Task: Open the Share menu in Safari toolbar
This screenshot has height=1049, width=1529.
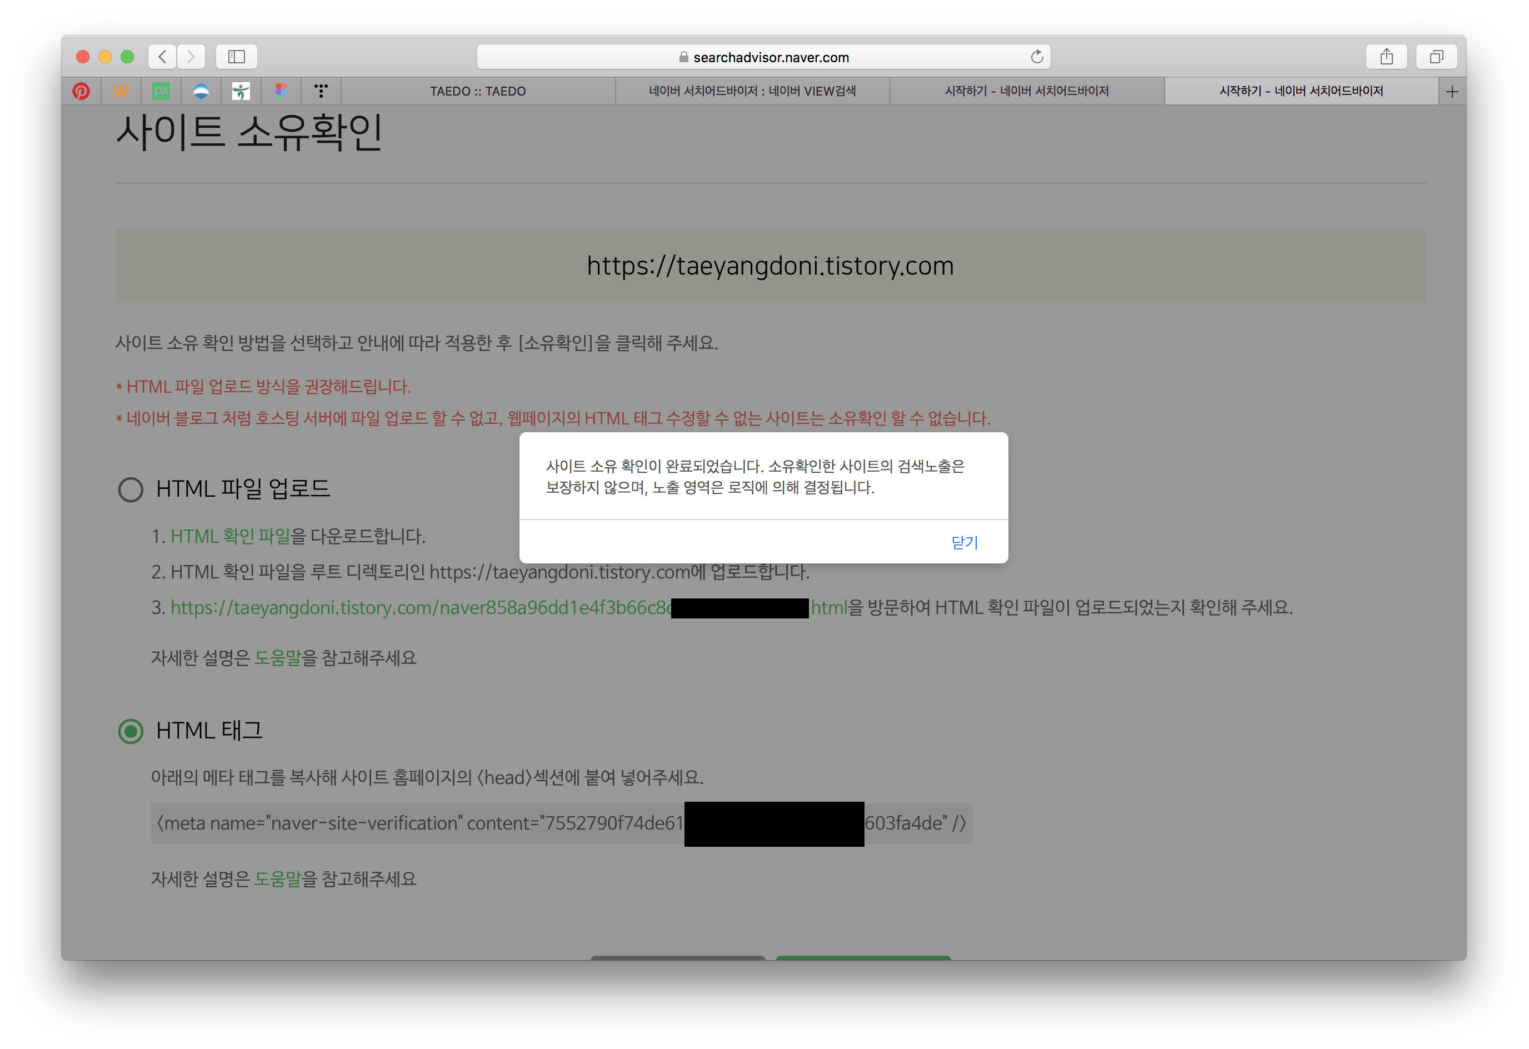Action: tap(1386, 57)
